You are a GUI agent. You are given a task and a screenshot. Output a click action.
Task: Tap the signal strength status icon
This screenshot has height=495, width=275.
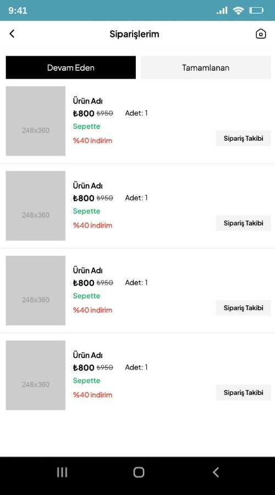coord(222,10)
